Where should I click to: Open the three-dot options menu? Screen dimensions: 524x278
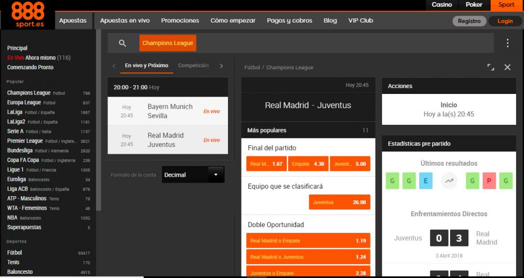pyautogui.click(x=507, y=43)
